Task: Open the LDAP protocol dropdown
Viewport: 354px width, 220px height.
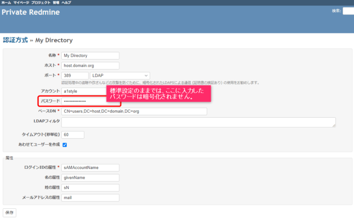Action: tap(120, 75)
